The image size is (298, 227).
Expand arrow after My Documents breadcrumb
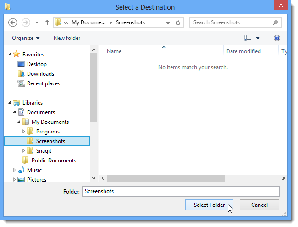point(111,22)
